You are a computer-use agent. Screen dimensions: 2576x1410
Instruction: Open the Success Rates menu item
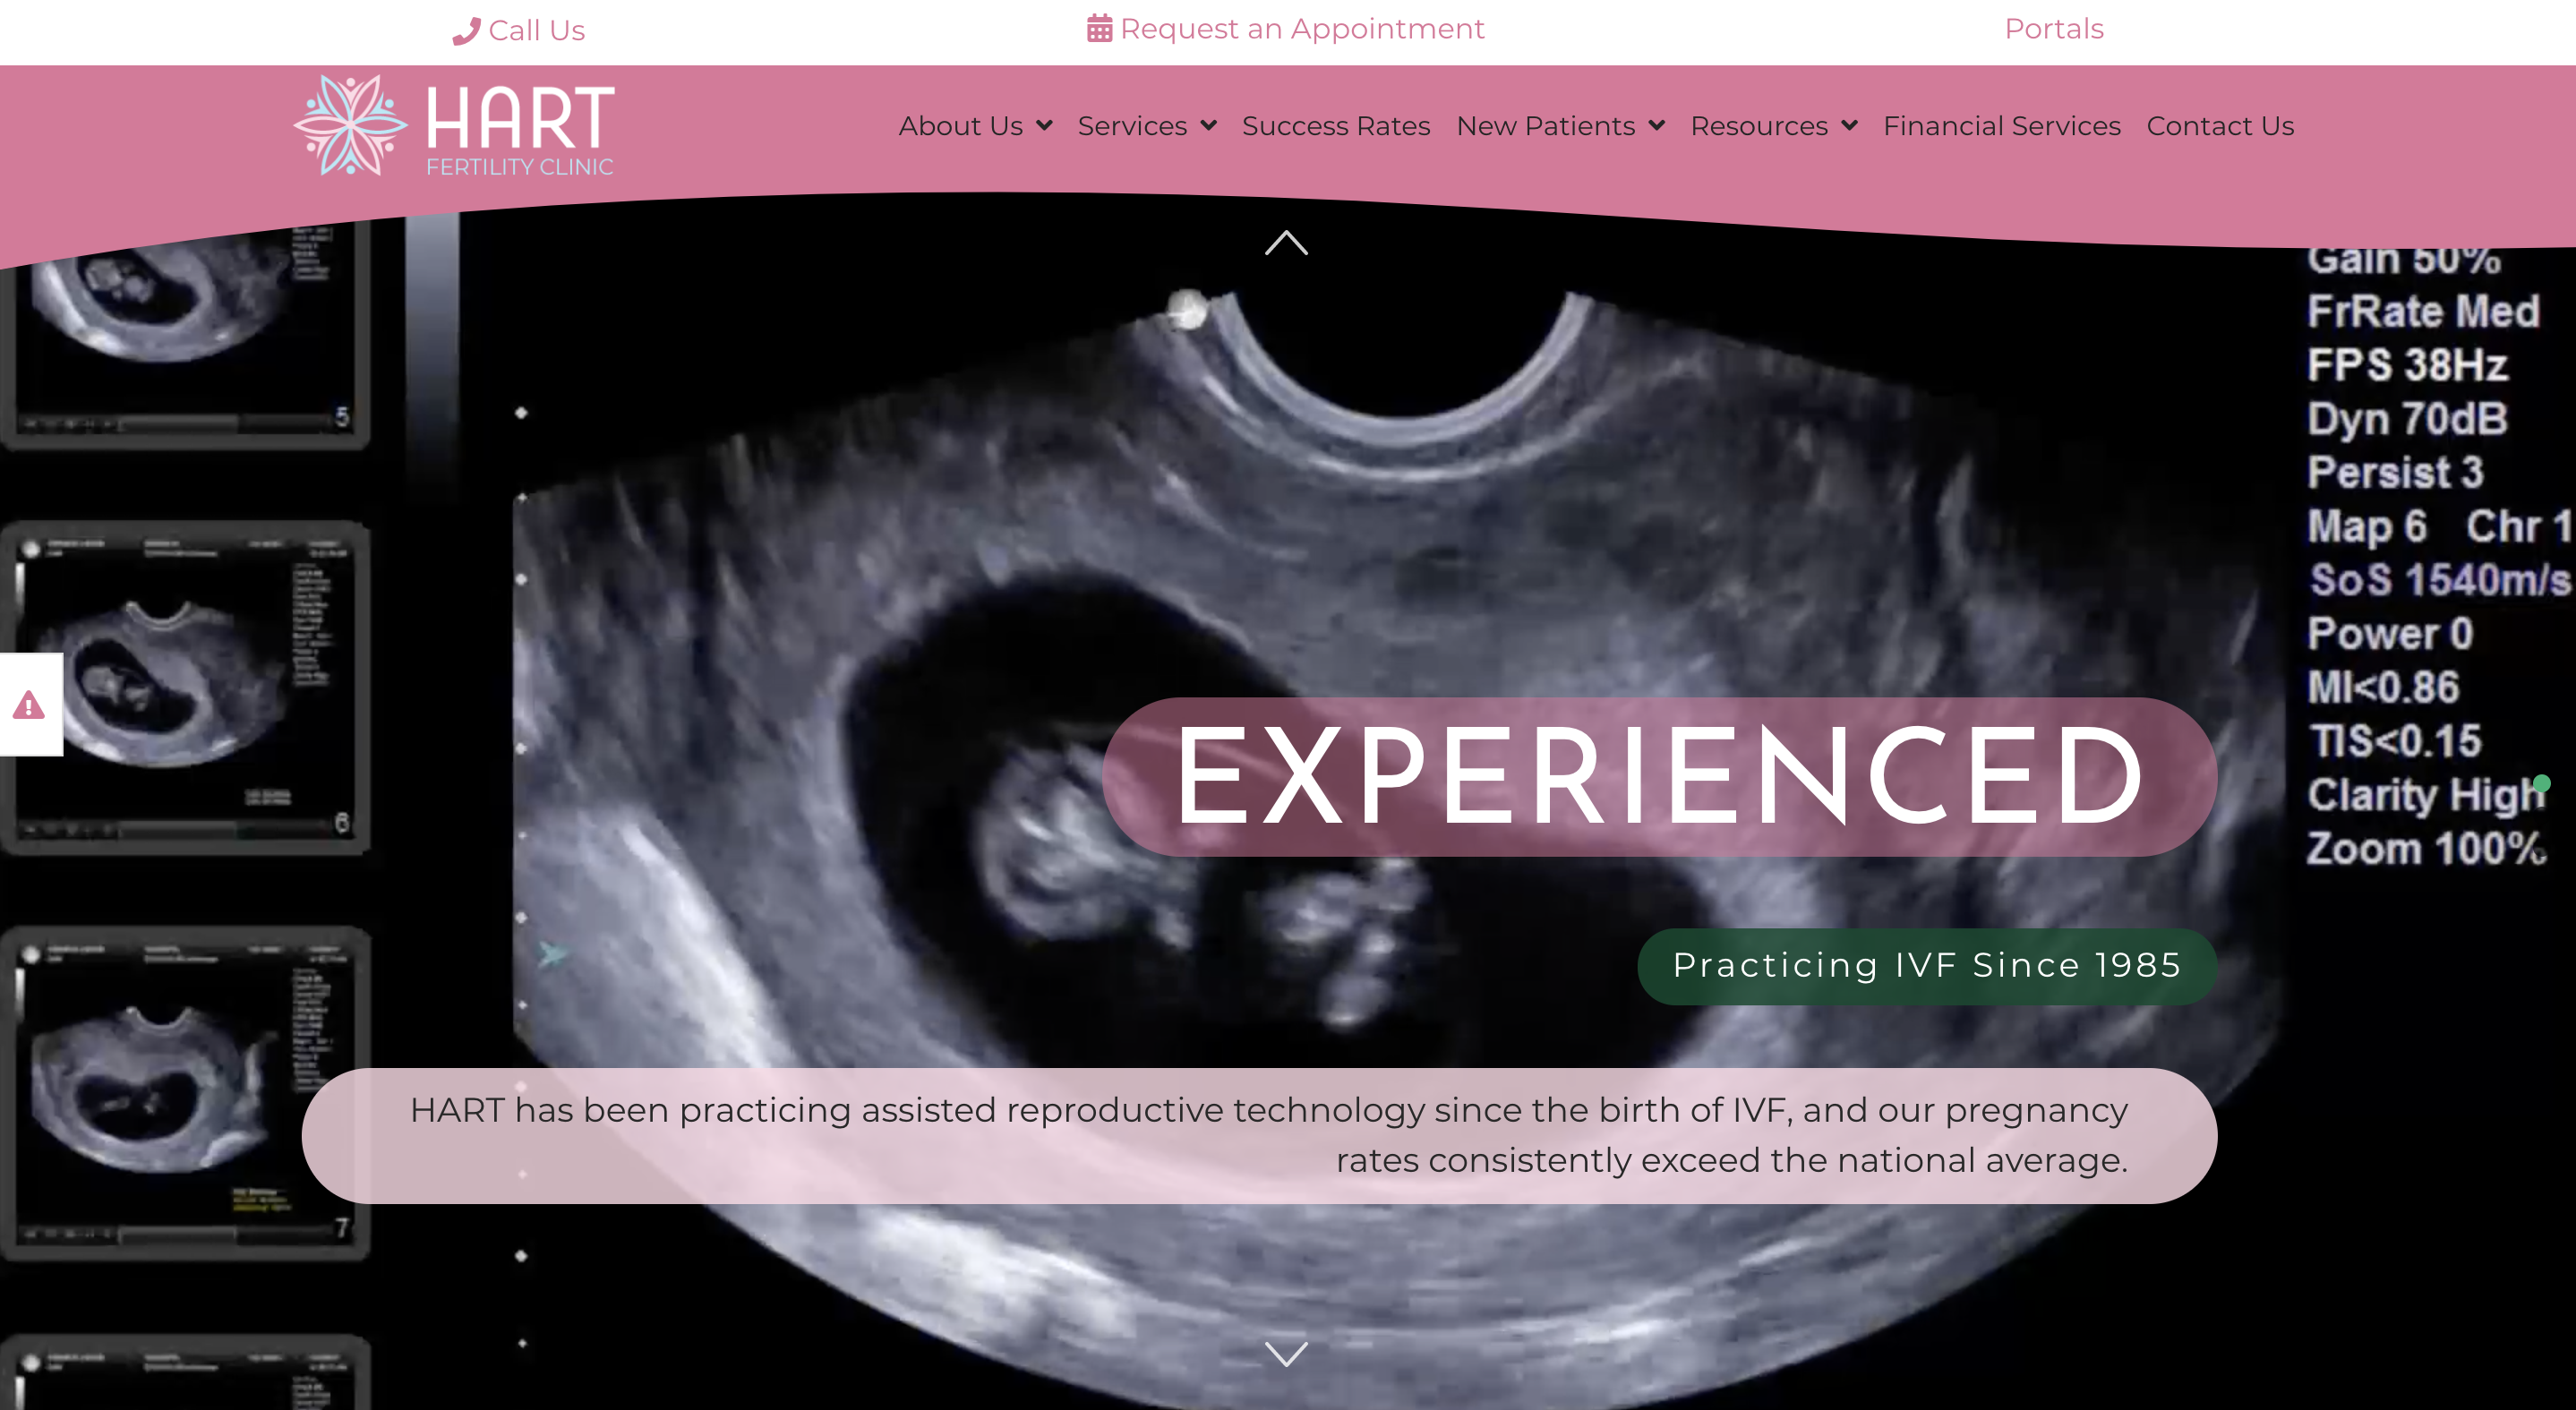1335,126
